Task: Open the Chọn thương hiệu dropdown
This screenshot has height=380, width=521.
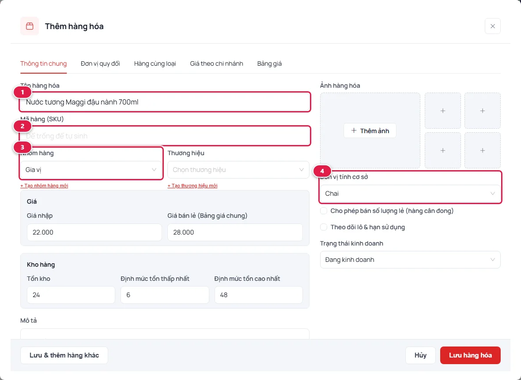Action: click(238, 170)
